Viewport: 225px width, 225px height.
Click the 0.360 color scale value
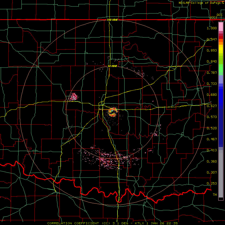(212, 161)
